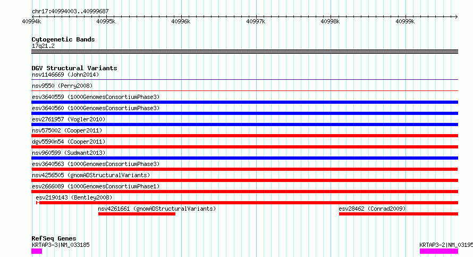473x257 pixels.
Task: Click nsv575002 (Cooper2011) variant label
Action: 67,130
